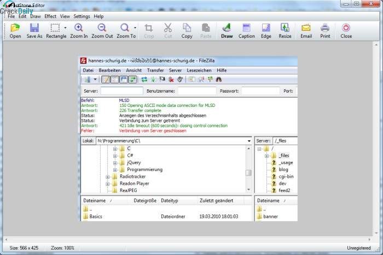Expand the _files remote folder node

tap(266, 156)
